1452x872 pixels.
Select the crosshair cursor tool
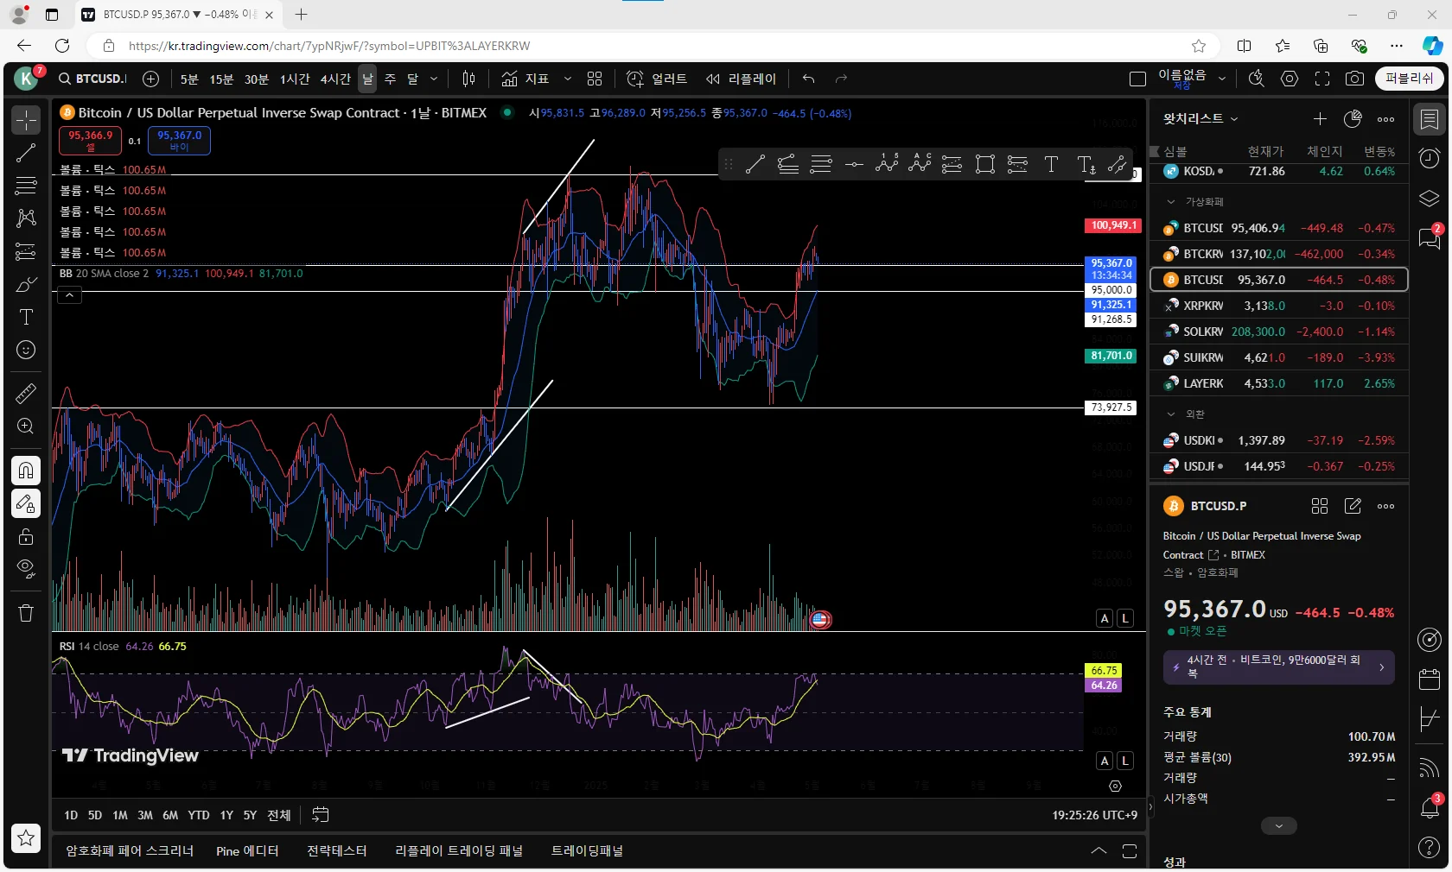click(26, 120)
